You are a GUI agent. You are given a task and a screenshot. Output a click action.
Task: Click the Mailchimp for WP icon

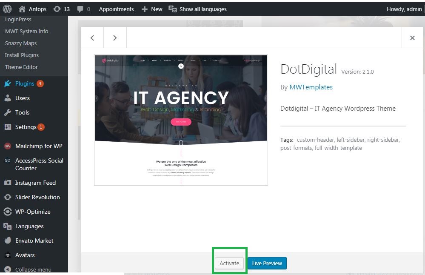[8, 146]
